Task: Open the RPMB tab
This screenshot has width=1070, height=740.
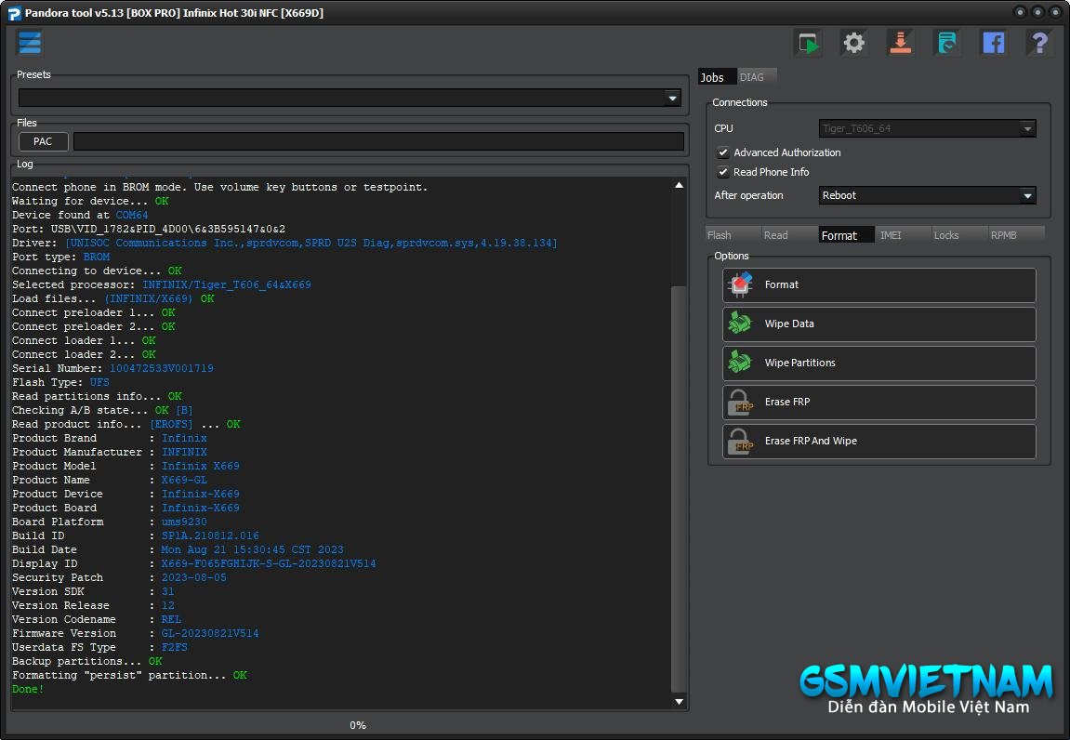Action: [1016, 235]
